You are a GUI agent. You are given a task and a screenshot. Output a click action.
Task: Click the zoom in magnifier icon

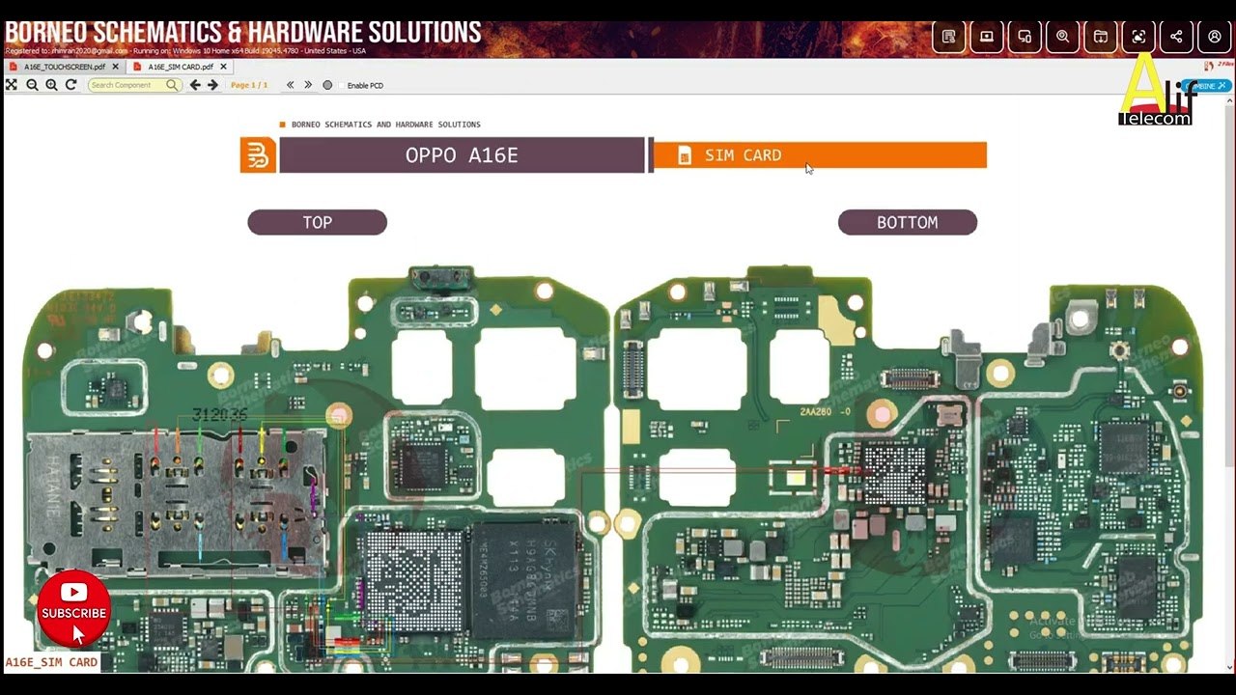pyautogui.click(x=51, y=85)
